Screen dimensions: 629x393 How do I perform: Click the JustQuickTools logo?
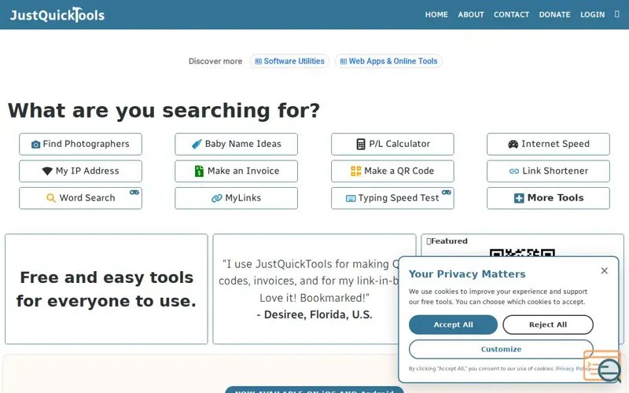57,15
